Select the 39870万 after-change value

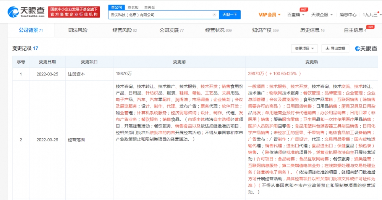(x=274, y=74)
